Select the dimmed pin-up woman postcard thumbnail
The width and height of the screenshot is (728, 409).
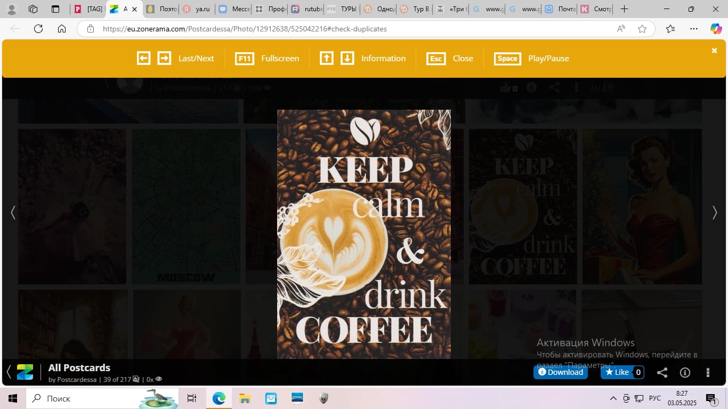(642, 206)
